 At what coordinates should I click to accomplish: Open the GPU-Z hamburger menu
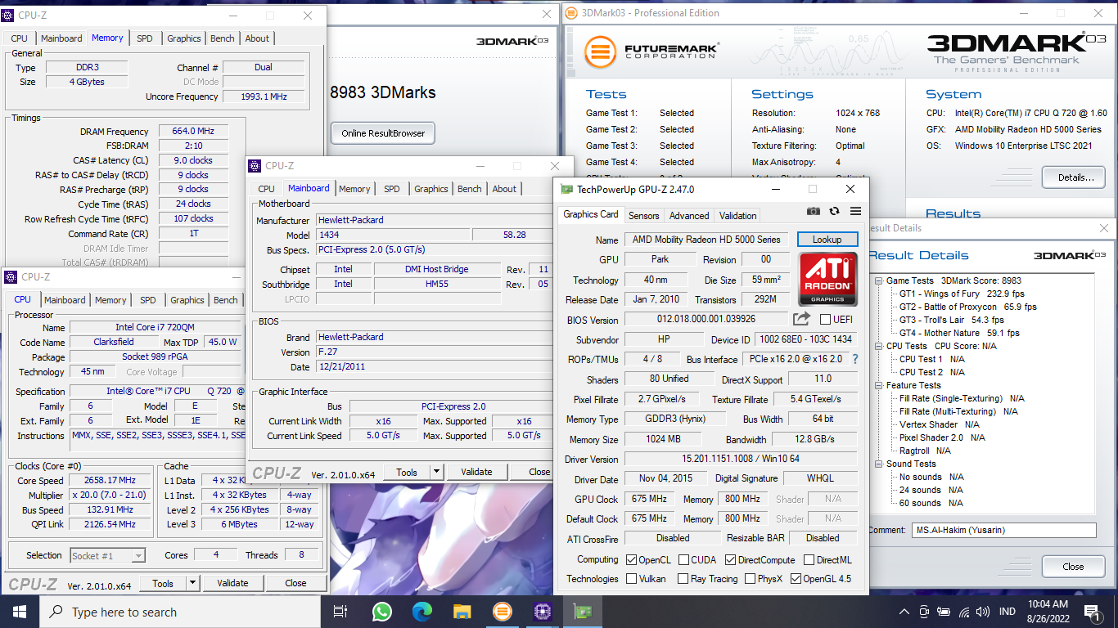pos(855,211)
